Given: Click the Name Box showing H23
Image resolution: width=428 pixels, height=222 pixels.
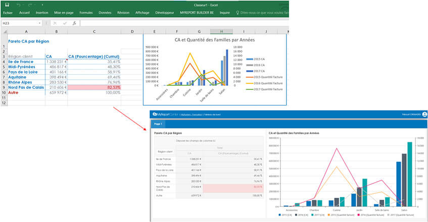Looking at the screenshot, I should [19, 23].
